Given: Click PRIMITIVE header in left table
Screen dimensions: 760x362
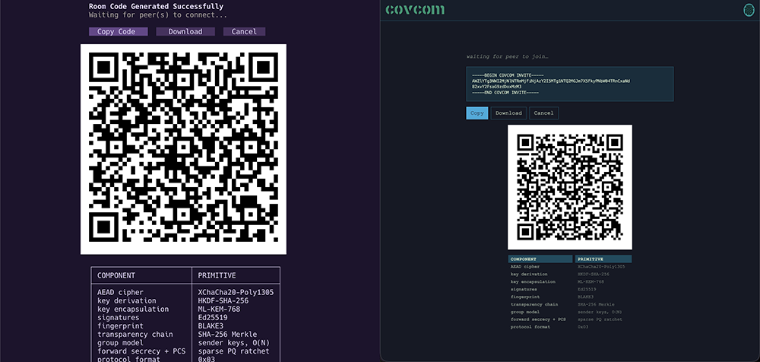Looking at the screenshot, I should [x=217, y=275].
